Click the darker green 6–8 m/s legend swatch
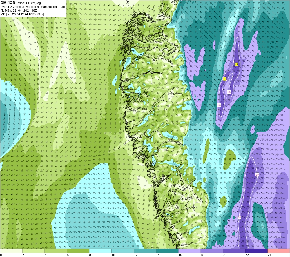The width and height of the screenshot is (290, 257). (78, 251)
